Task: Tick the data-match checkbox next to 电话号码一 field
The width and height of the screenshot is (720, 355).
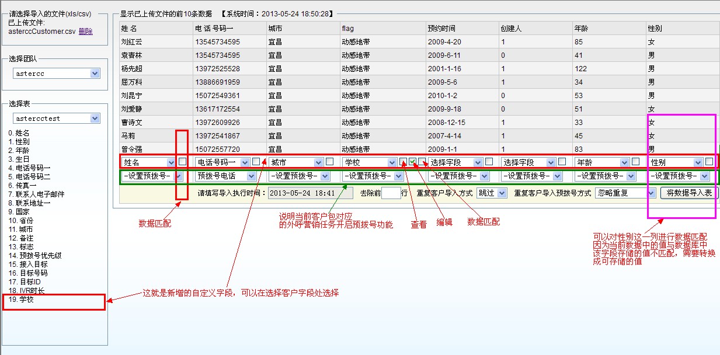Action: 256,162
